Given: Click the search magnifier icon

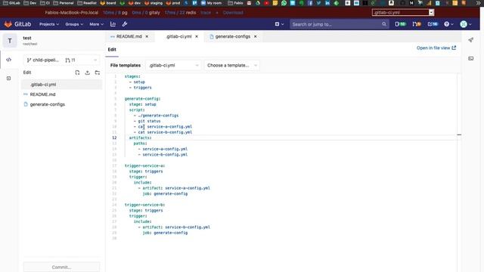Looking at the screenshot, I should click(x=383, y=24).
